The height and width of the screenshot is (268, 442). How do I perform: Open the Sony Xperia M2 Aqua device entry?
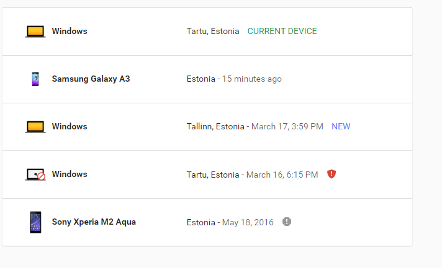[x=207, y=222]
